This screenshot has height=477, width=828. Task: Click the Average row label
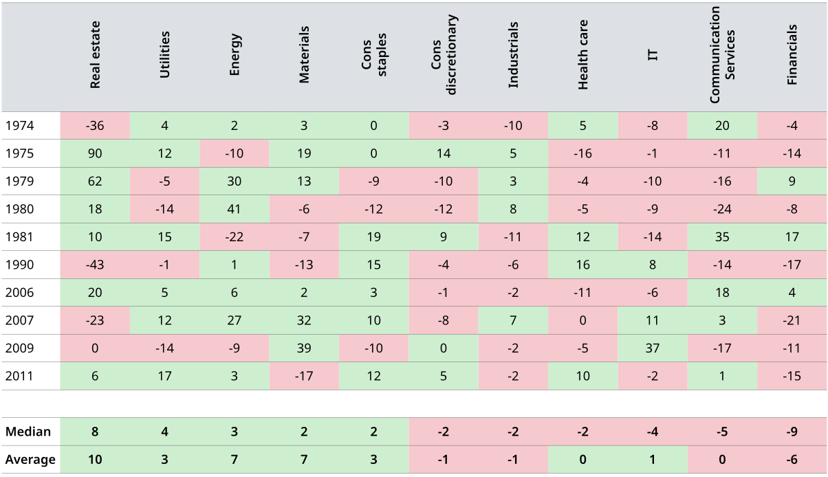pyautogui.click(x=30, y=459)
